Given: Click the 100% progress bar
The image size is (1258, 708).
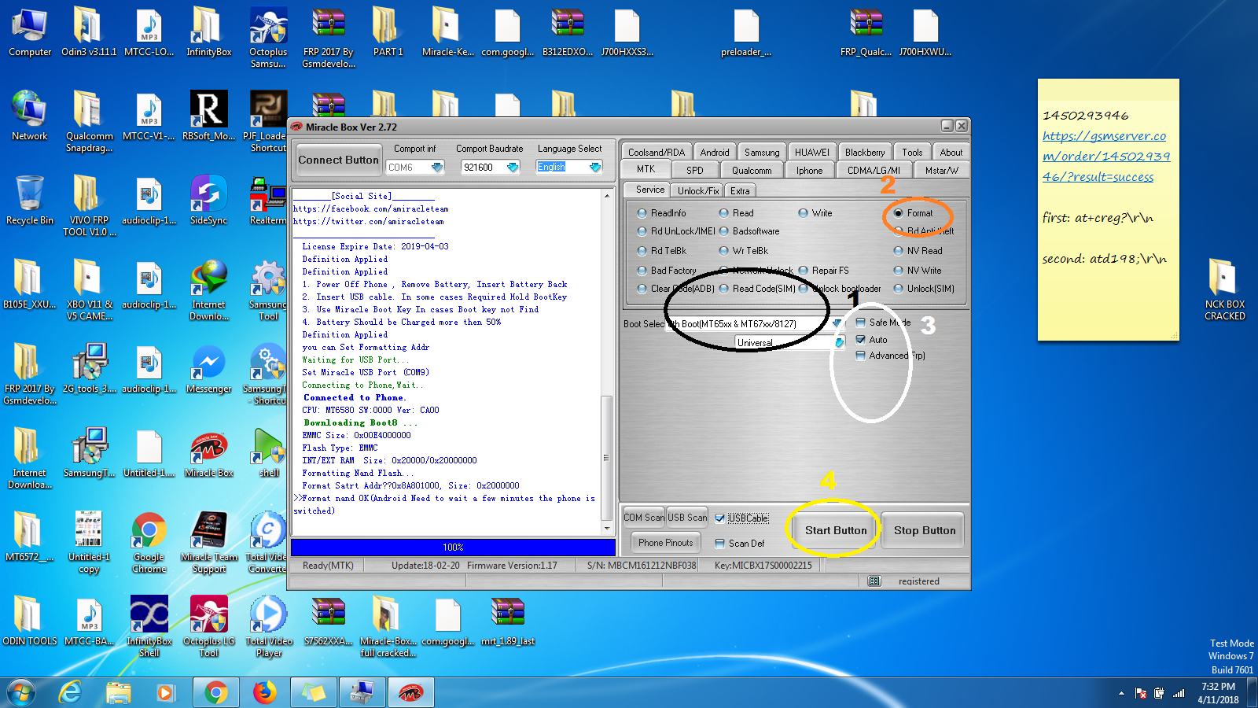Looking at the screenshot, I should click(x=453, y=547).
